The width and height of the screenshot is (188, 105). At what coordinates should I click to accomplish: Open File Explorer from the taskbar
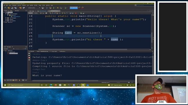pos(65,85)
